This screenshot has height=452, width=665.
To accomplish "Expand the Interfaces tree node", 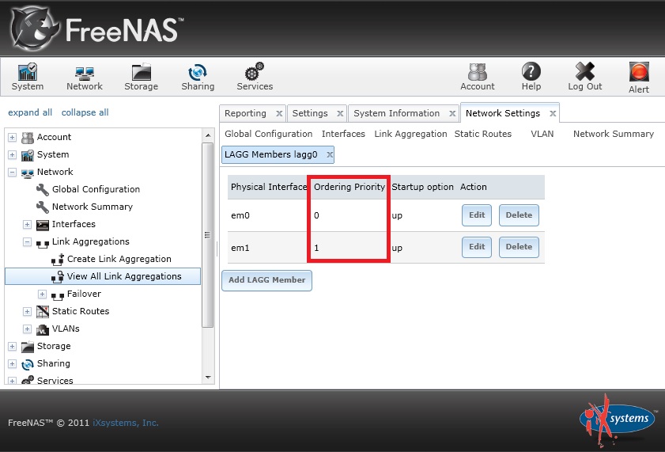I will [27, 225].
